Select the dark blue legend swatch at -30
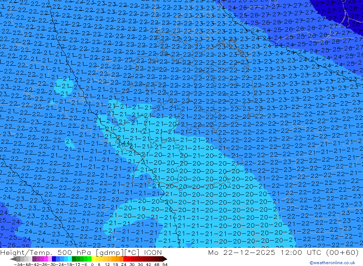This screenshot has width=363, height=266. coord(54,259)
